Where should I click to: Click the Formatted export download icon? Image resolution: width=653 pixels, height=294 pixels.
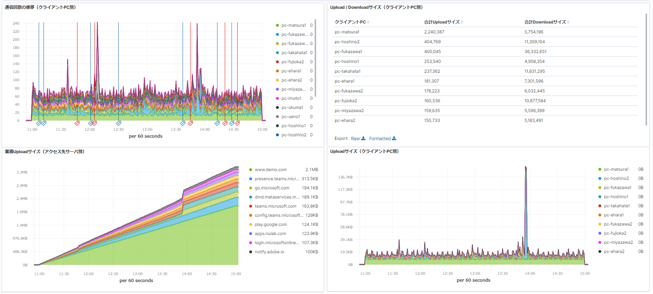[x=394, y=139]
